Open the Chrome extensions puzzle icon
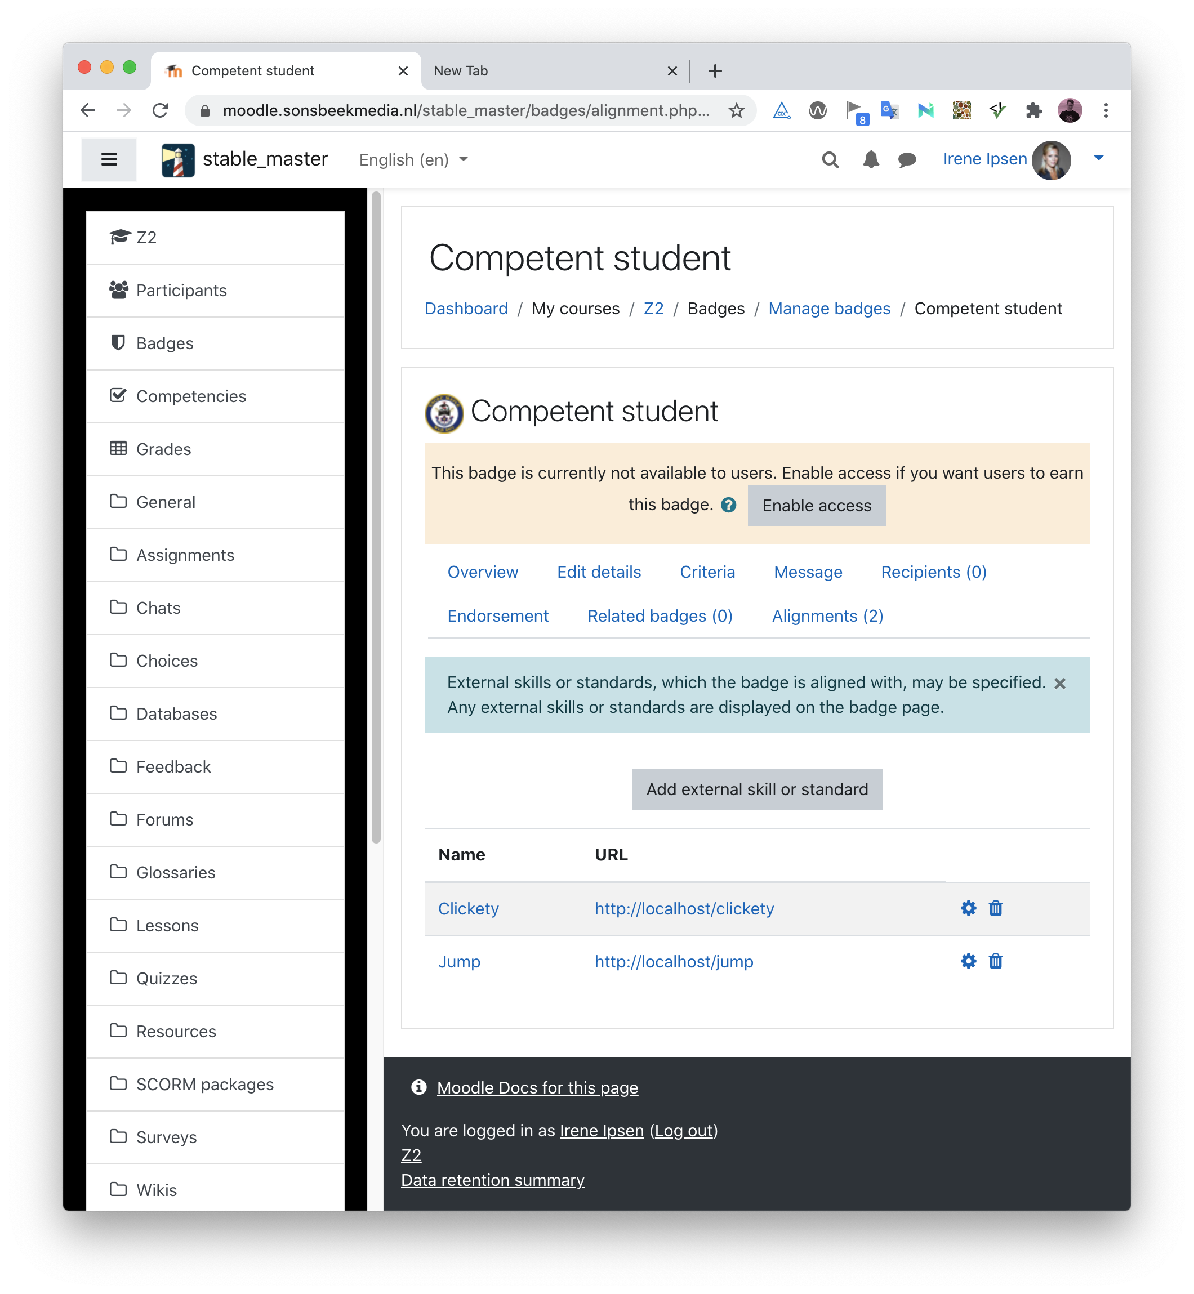This screenshot has height=1294, width=1194. 1033,110
